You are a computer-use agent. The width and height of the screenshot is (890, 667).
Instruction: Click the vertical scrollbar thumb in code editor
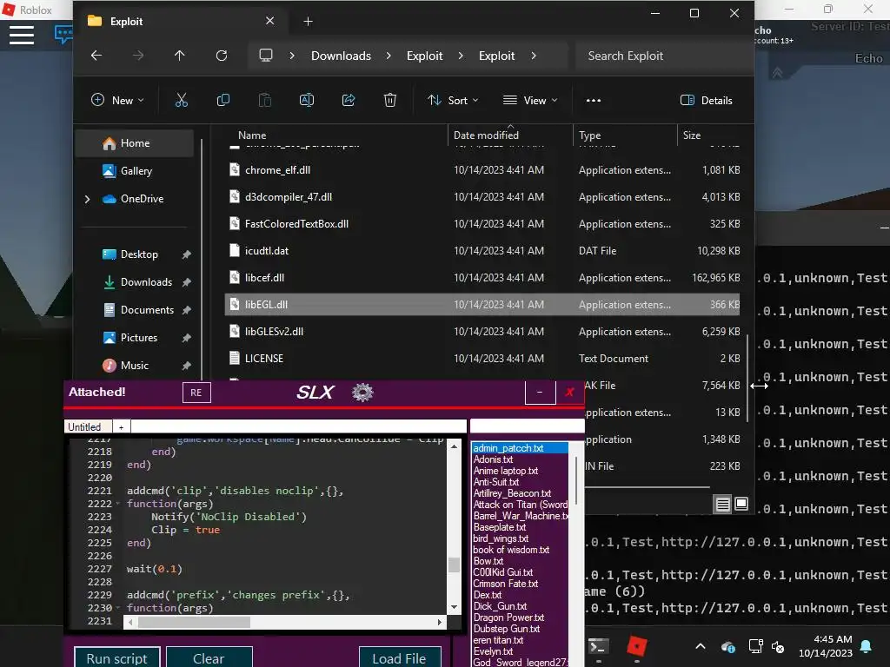454,565
